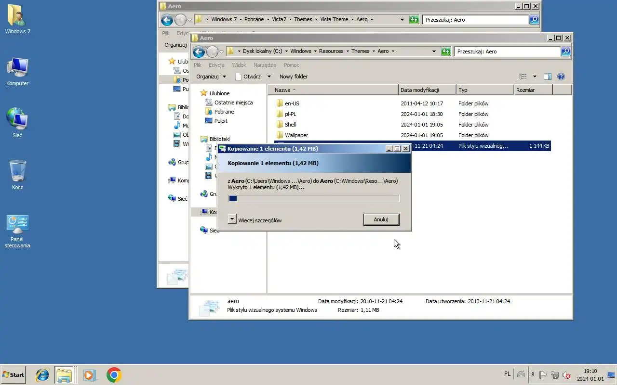Select Pobrane in front navigation pane
617x385 pixels.
(219, 112)
